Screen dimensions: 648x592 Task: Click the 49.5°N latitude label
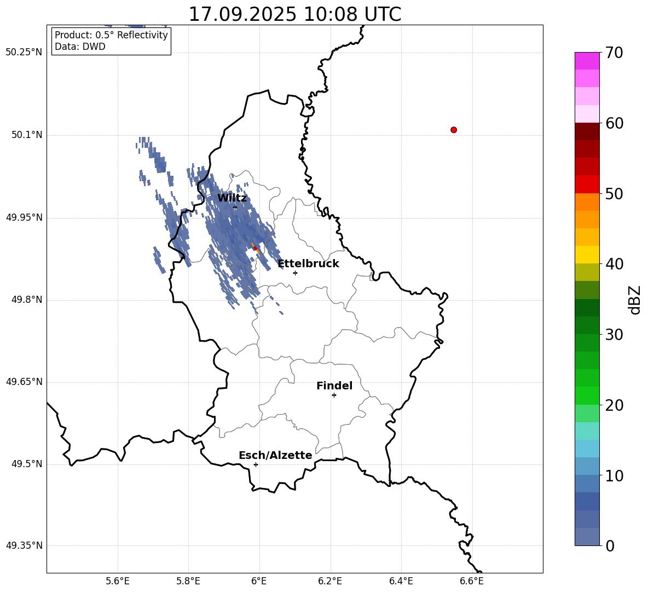click(x=27, y=464)
